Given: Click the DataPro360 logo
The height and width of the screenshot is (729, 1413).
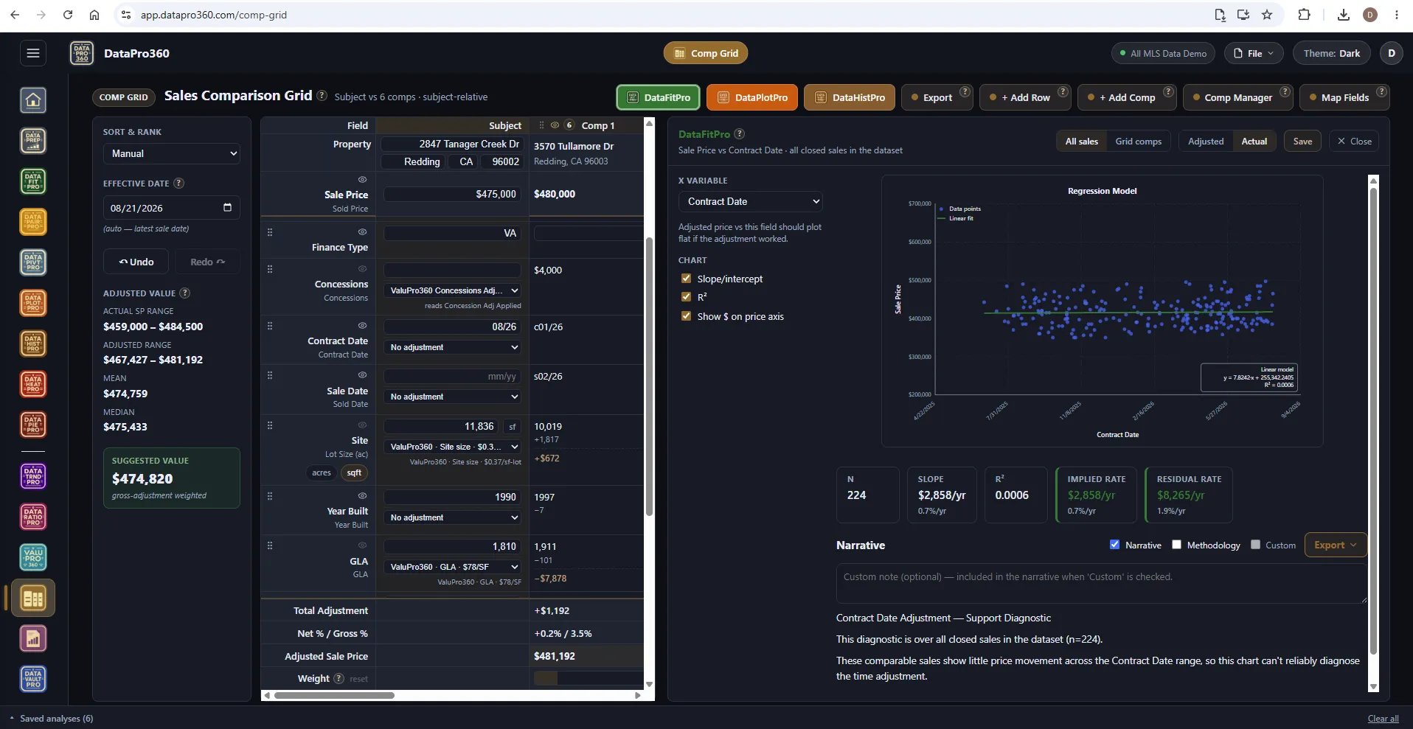Looking at the screenshot, I should click(82, 53).
